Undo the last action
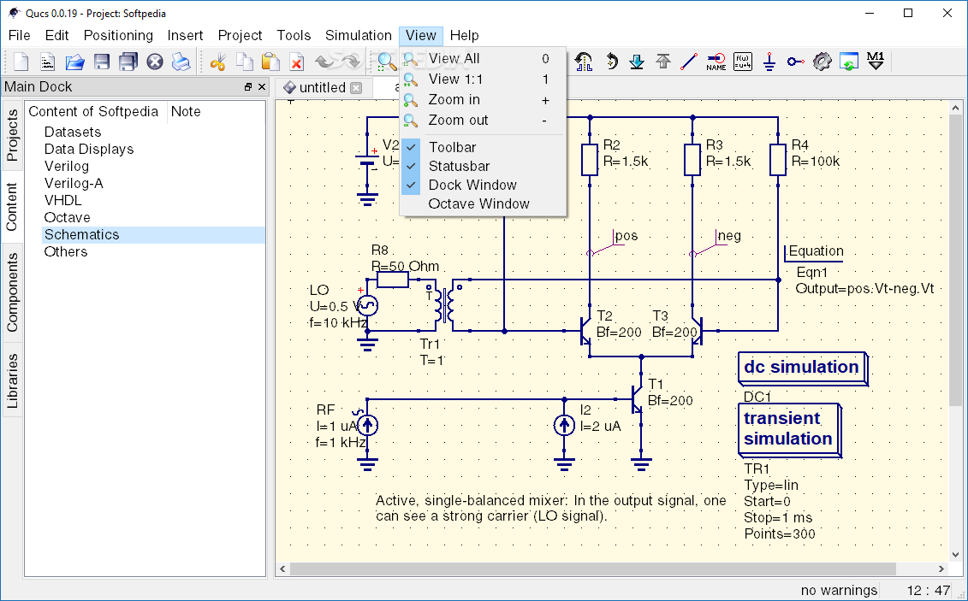Image resolution: width=968 pixels, height=601 pixels. pos(324,62)
